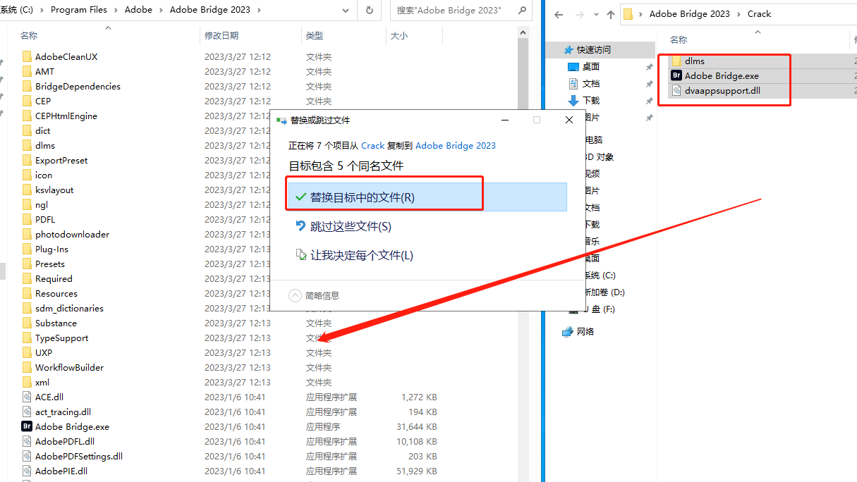This screenshot has height=482, width=857.
Task: Click the refresh icon in left window address bar
Action: [x=370, y=10]
